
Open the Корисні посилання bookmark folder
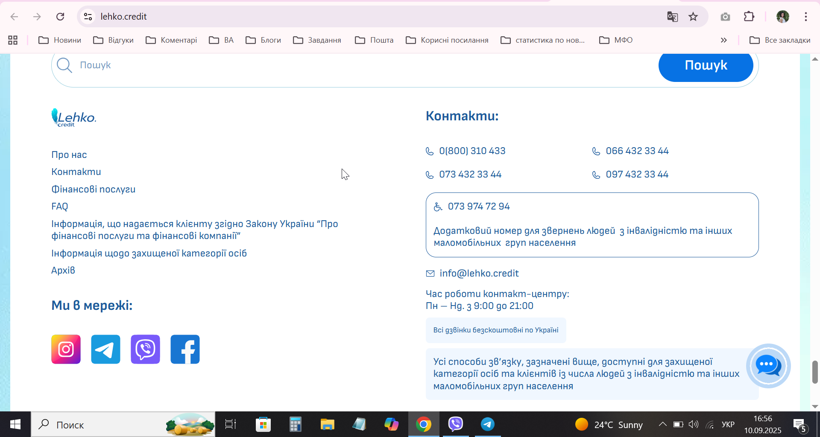447,40
